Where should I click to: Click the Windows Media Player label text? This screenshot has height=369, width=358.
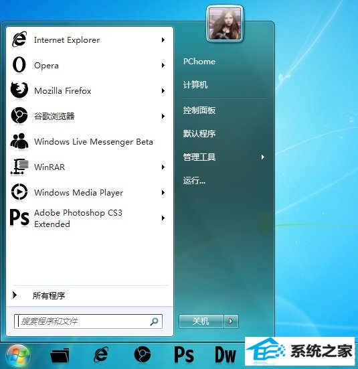[78, 193]
